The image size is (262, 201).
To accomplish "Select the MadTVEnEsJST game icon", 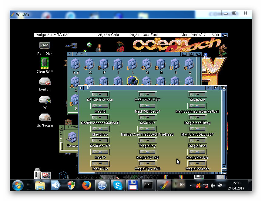I will click(147, 106).
